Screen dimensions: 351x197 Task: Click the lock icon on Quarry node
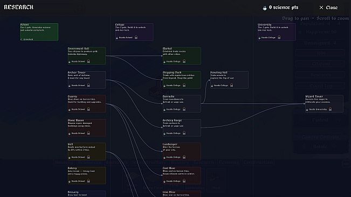tap(88, 109)
